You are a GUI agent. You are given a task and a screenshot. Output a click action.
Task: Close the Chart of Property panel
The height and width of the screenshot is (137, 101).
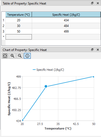click(x=98, y=50)
